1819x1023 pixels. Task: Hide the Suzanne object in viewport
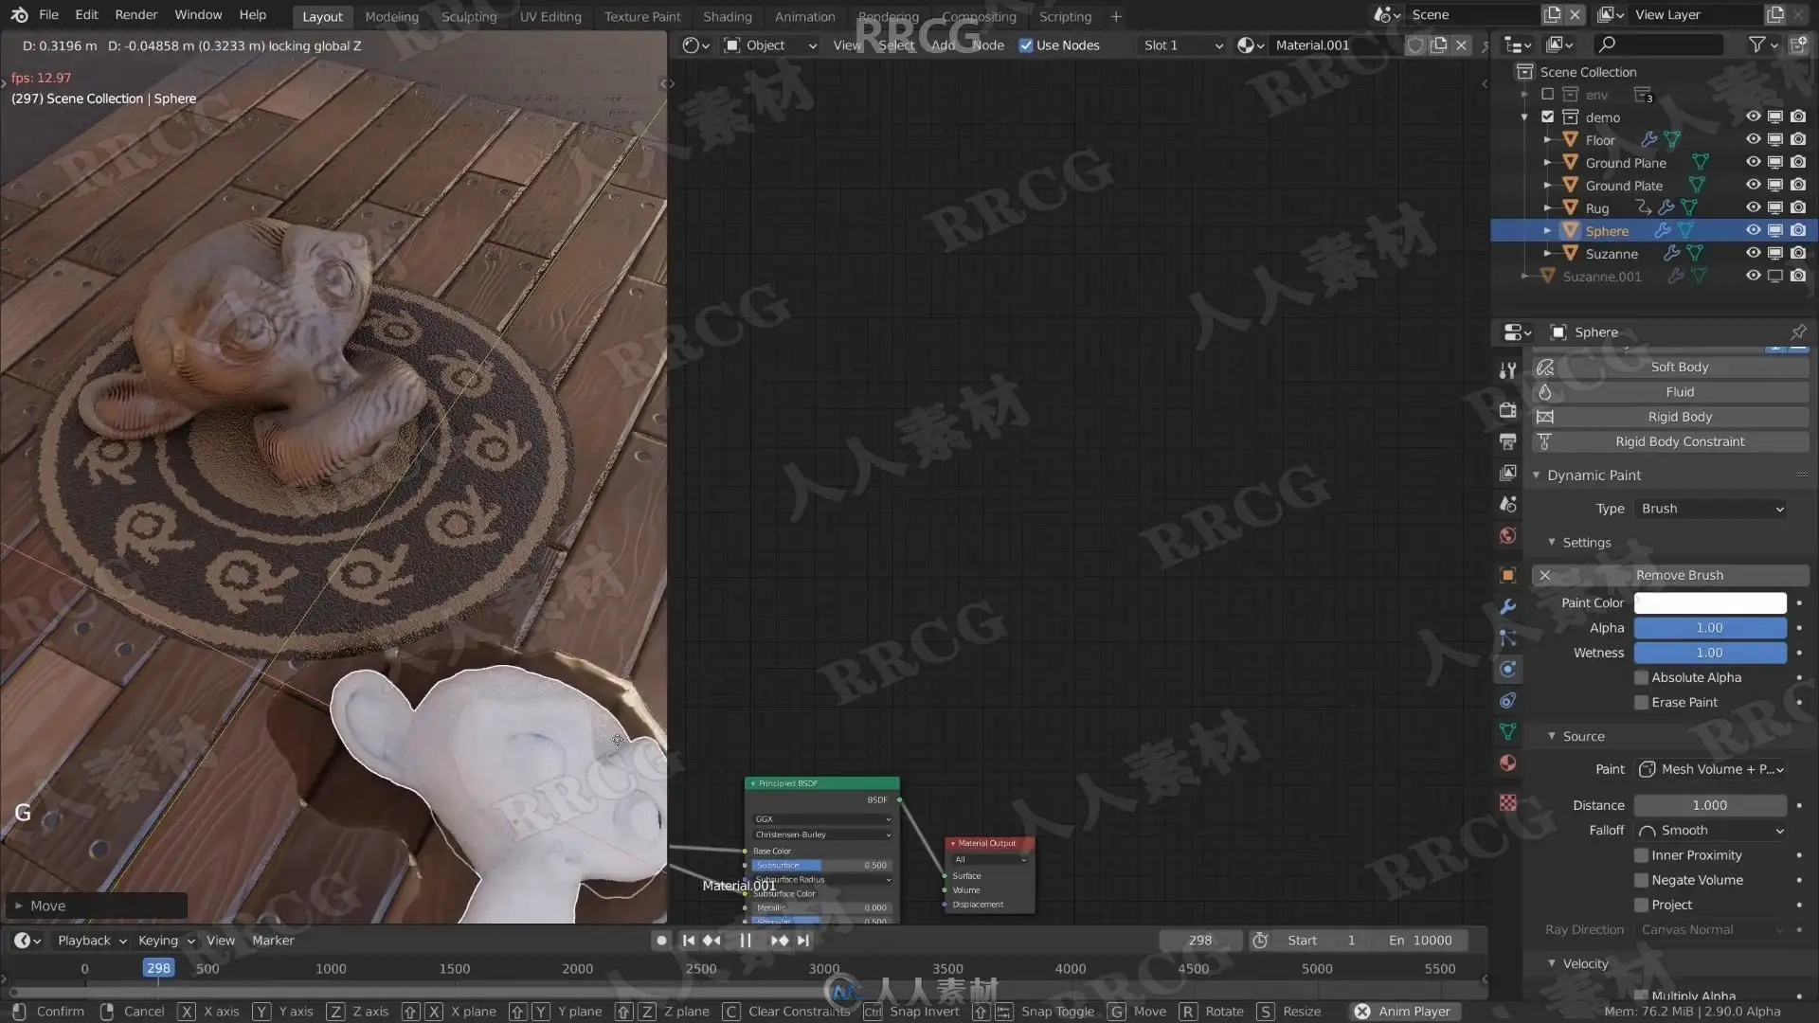pos(1753,253)
